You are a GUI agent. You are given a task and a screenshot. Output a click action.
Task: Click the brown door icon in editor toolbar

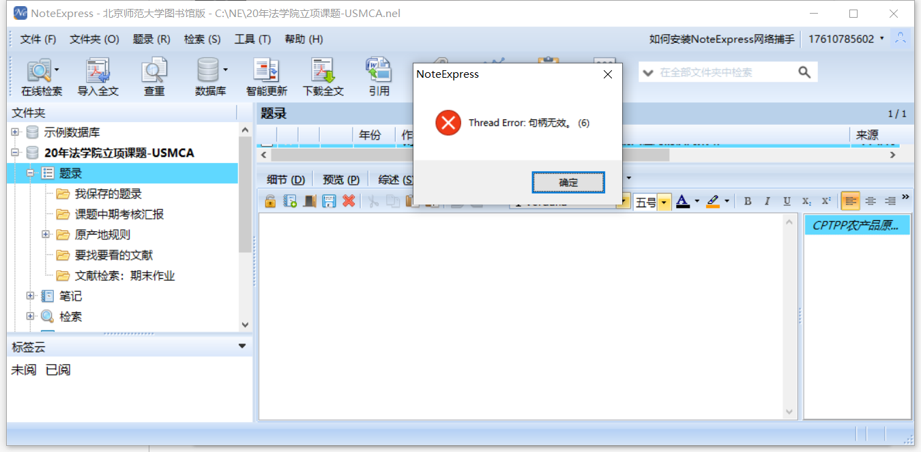[x=310, y=201]
